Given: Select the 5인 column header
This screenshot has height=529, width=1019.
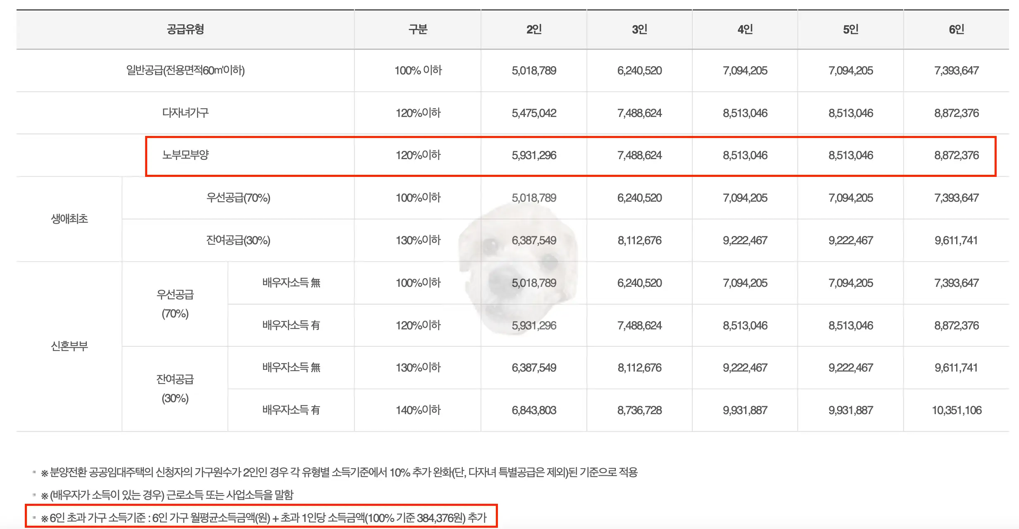Looking at the screenshot, I should pyautogui.click(x=850, y=29).
